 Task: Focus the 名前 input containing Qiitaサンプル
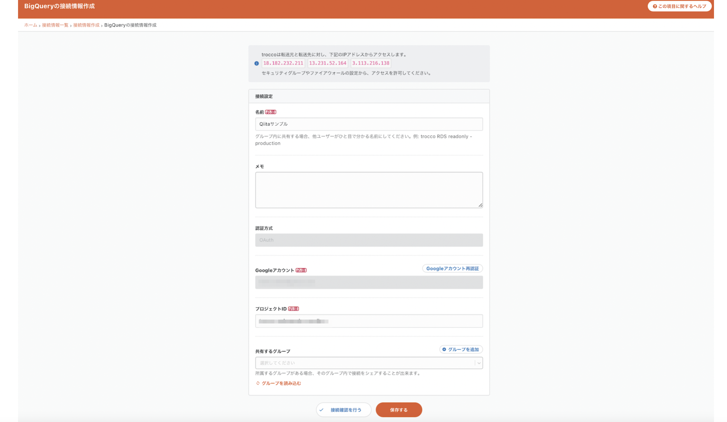tap(369, 124)
